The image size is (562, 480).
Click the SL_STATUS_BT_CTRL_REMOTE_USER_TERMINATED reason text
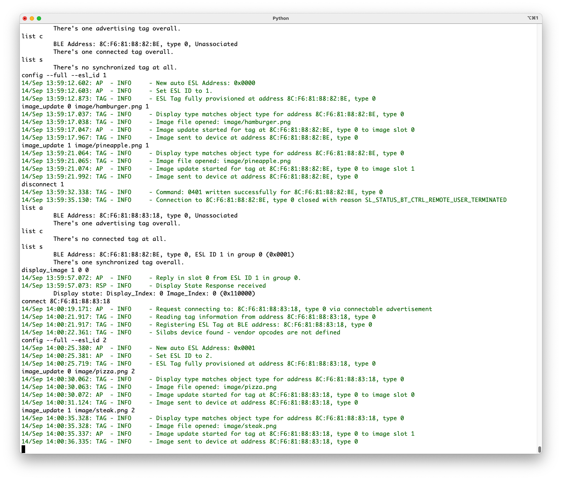point(436,200)
